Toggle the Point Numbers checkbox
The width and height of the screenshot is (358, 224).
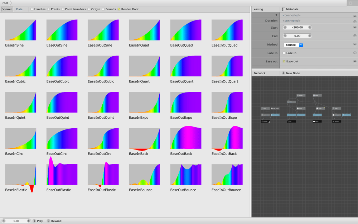click(x=63, y=9)
